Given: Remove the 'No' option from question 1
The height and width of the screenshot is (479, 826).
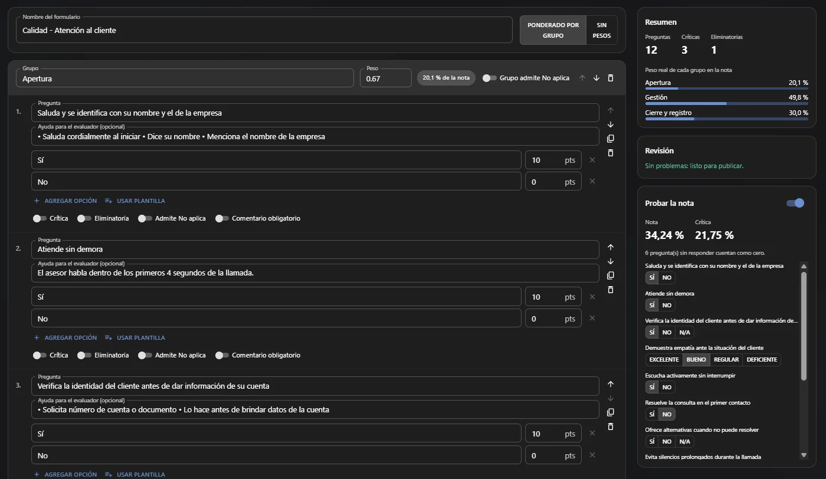Looking at the screenshot, I should (x=592, y=181).
